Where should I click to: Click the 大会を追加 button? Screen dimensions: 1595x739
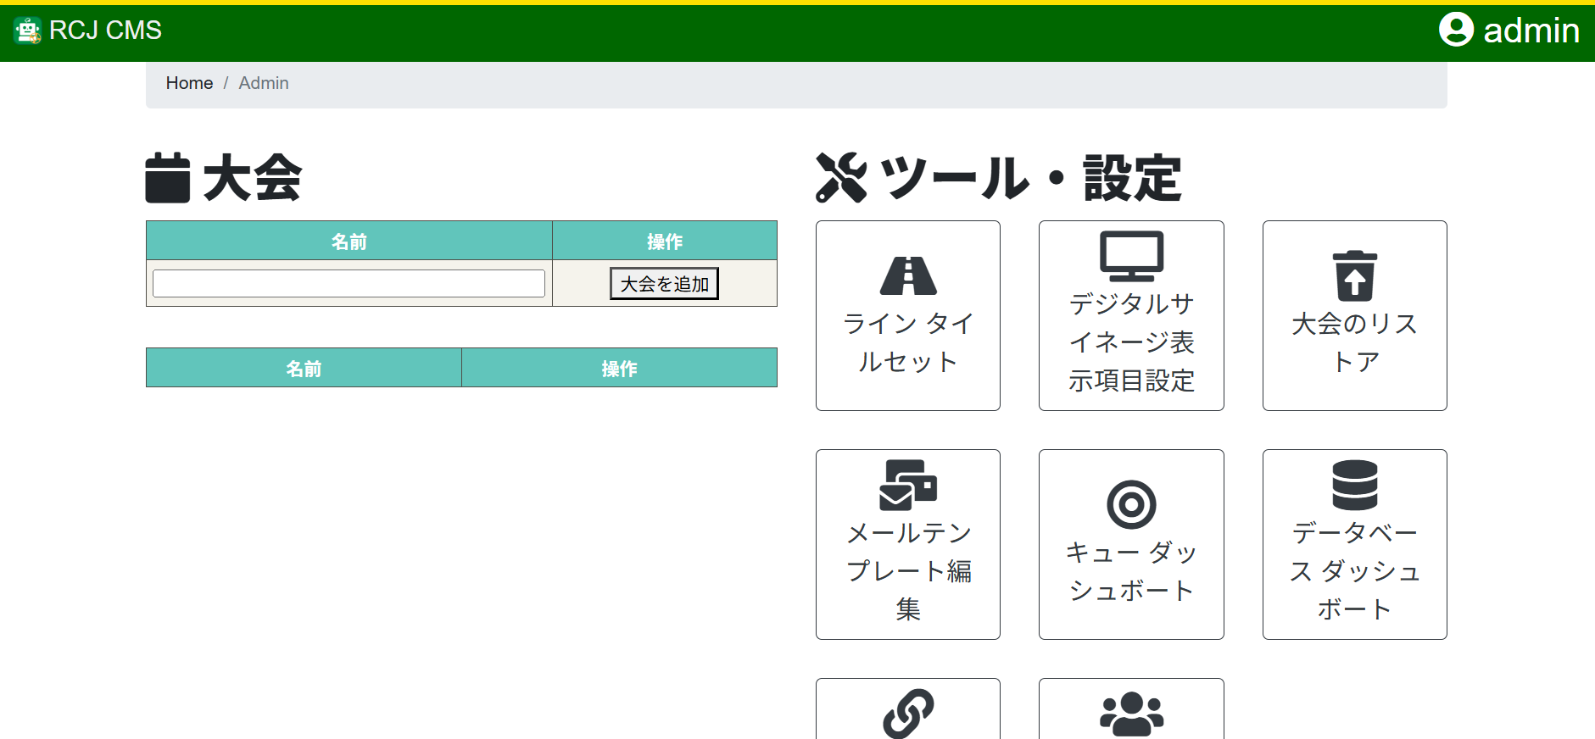click(x=665, y=283)
